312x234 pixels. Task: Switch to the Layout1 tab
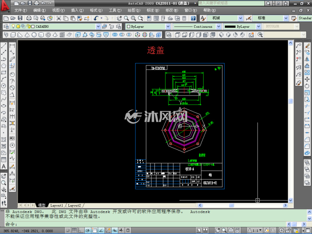[x=57, y=205]
